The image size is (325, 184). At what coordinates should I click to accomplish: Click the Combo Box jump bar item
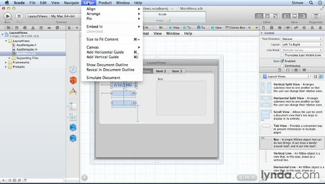(x=235, y=28)
